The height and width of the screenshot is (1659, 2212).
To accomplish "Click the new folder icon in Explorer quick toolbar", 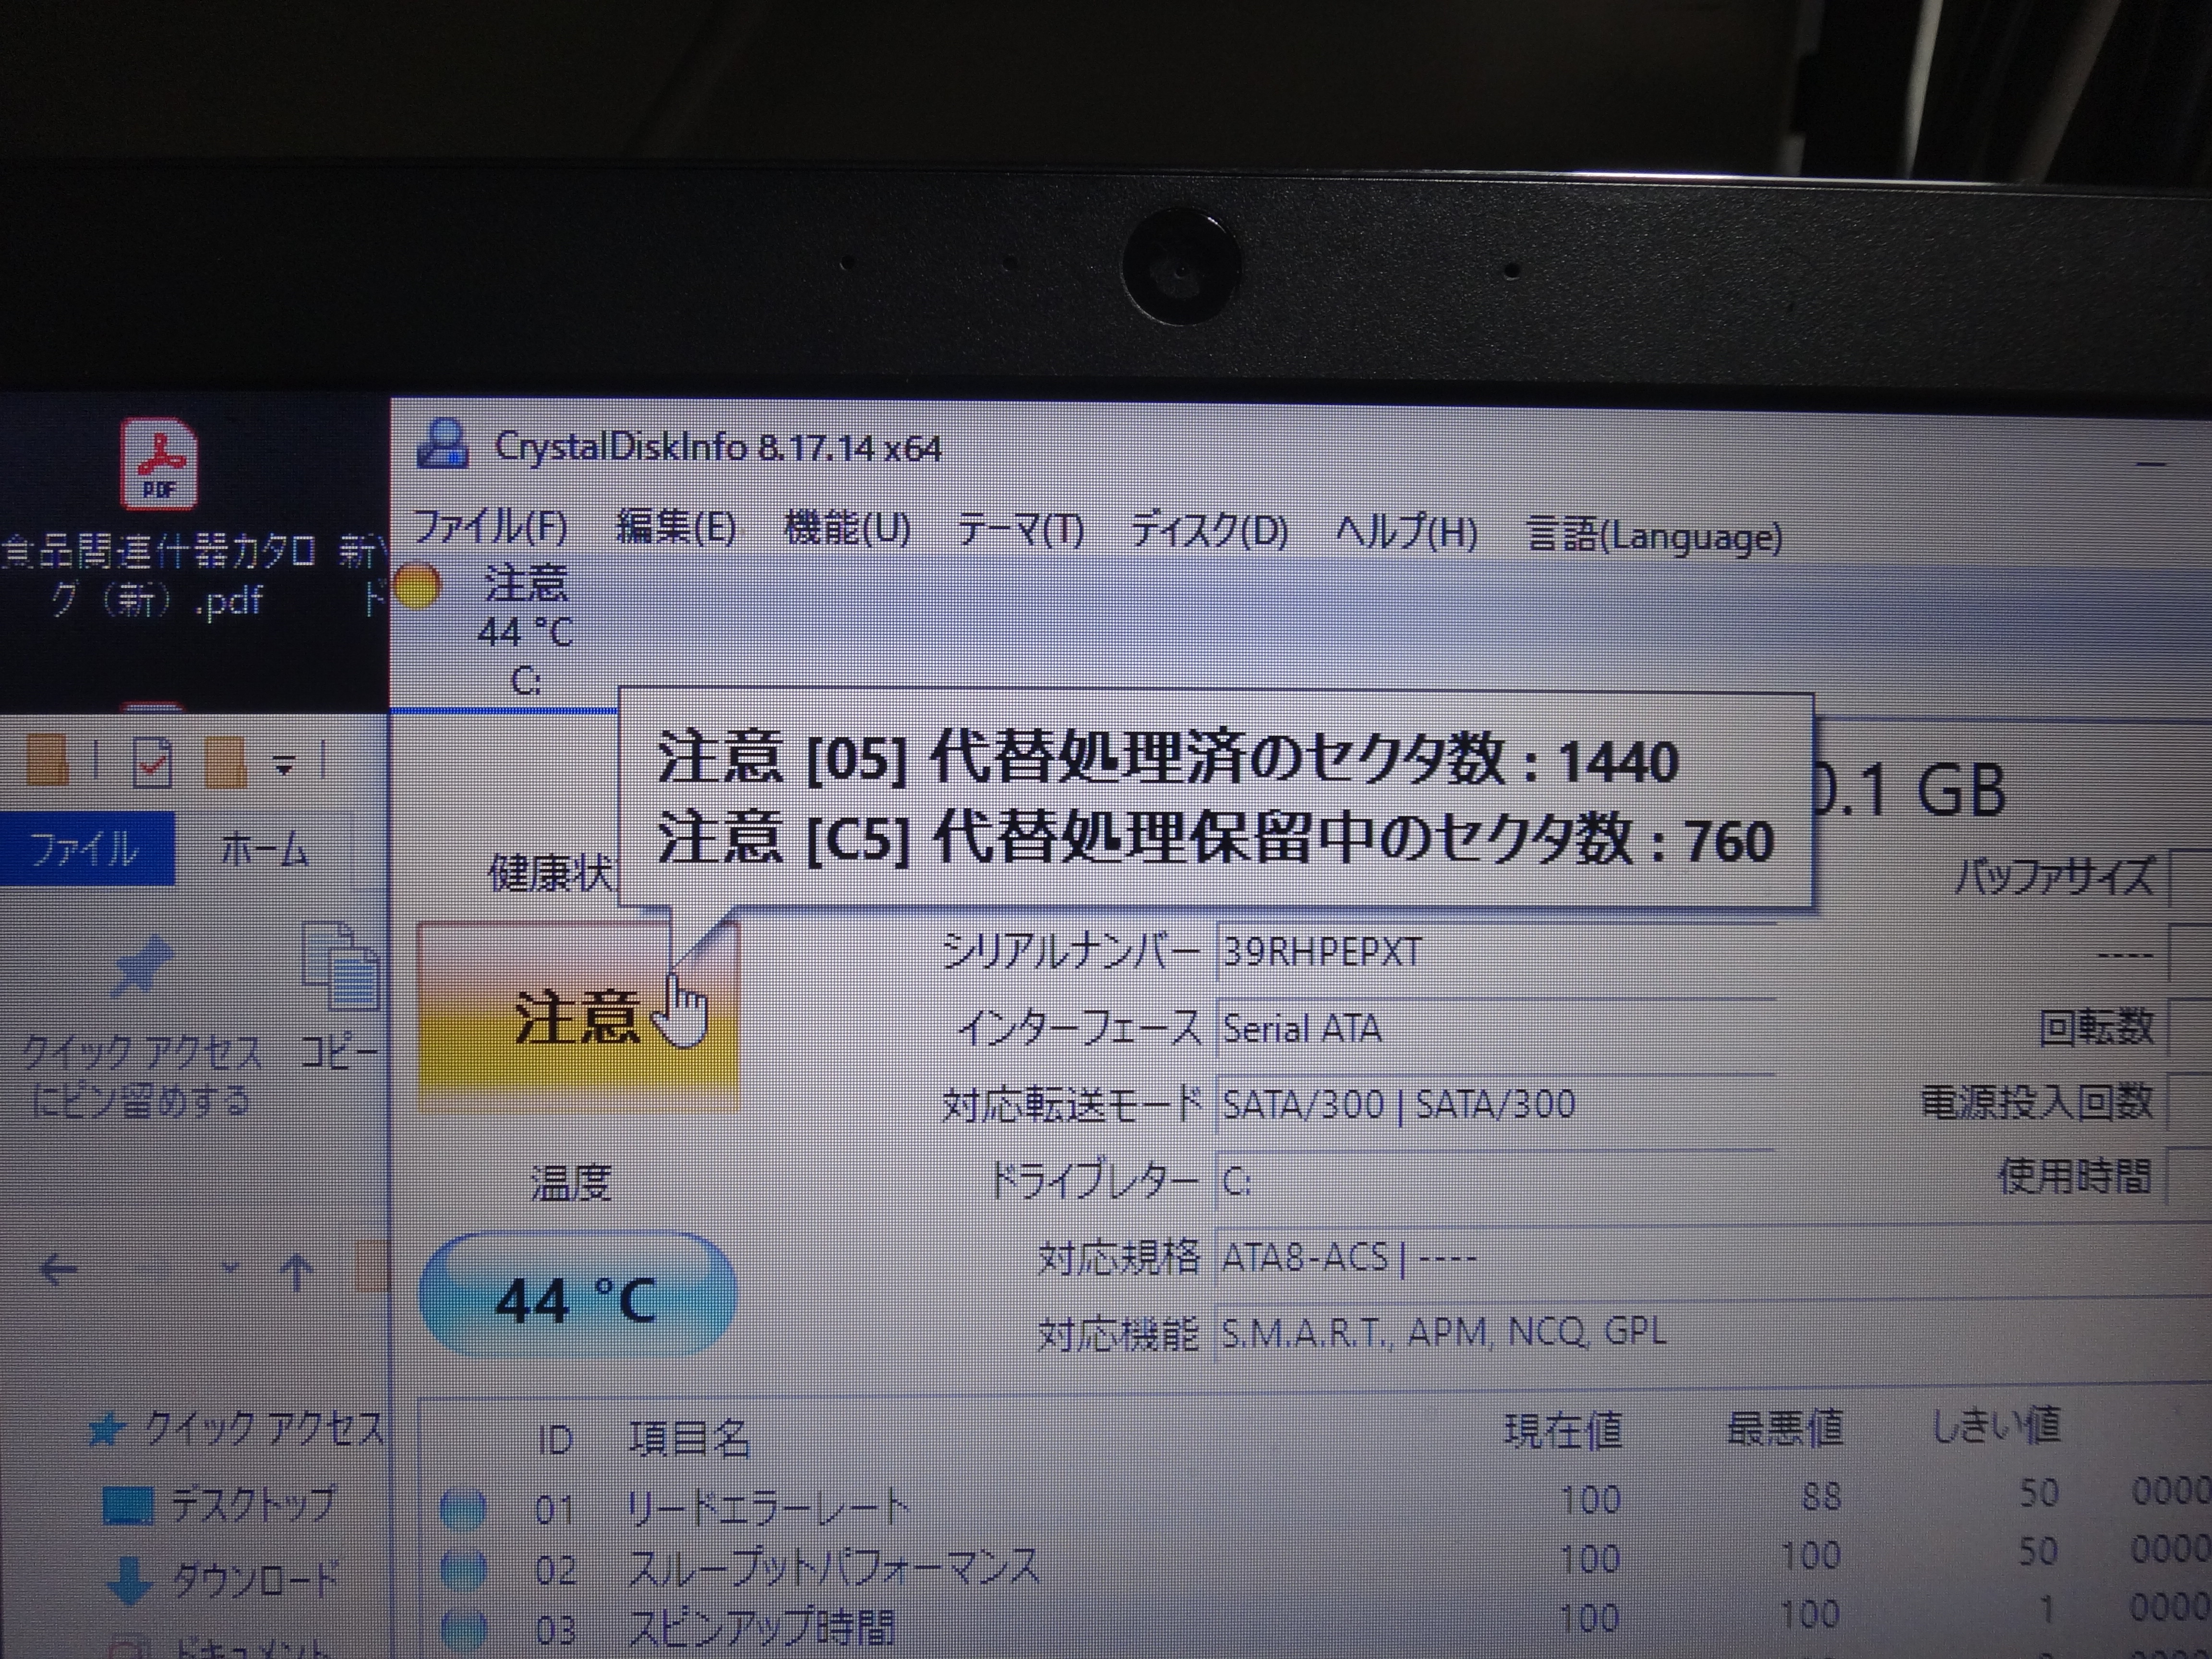I will tap(225, 762).
